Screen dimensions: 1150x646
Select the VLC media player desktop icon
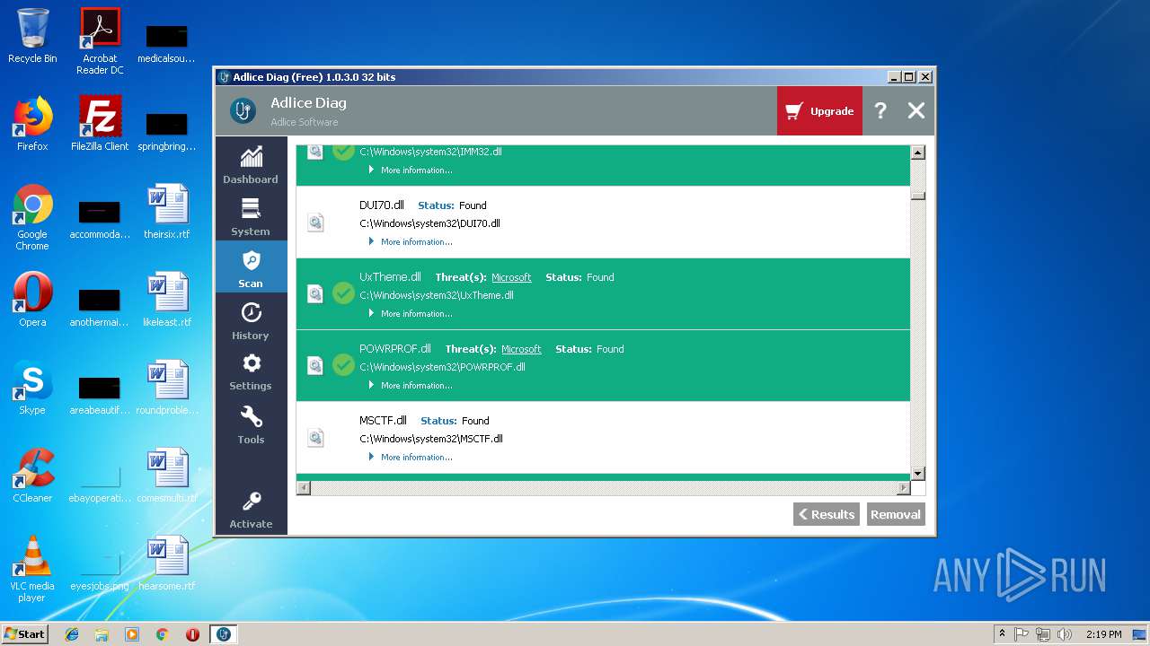32,569
